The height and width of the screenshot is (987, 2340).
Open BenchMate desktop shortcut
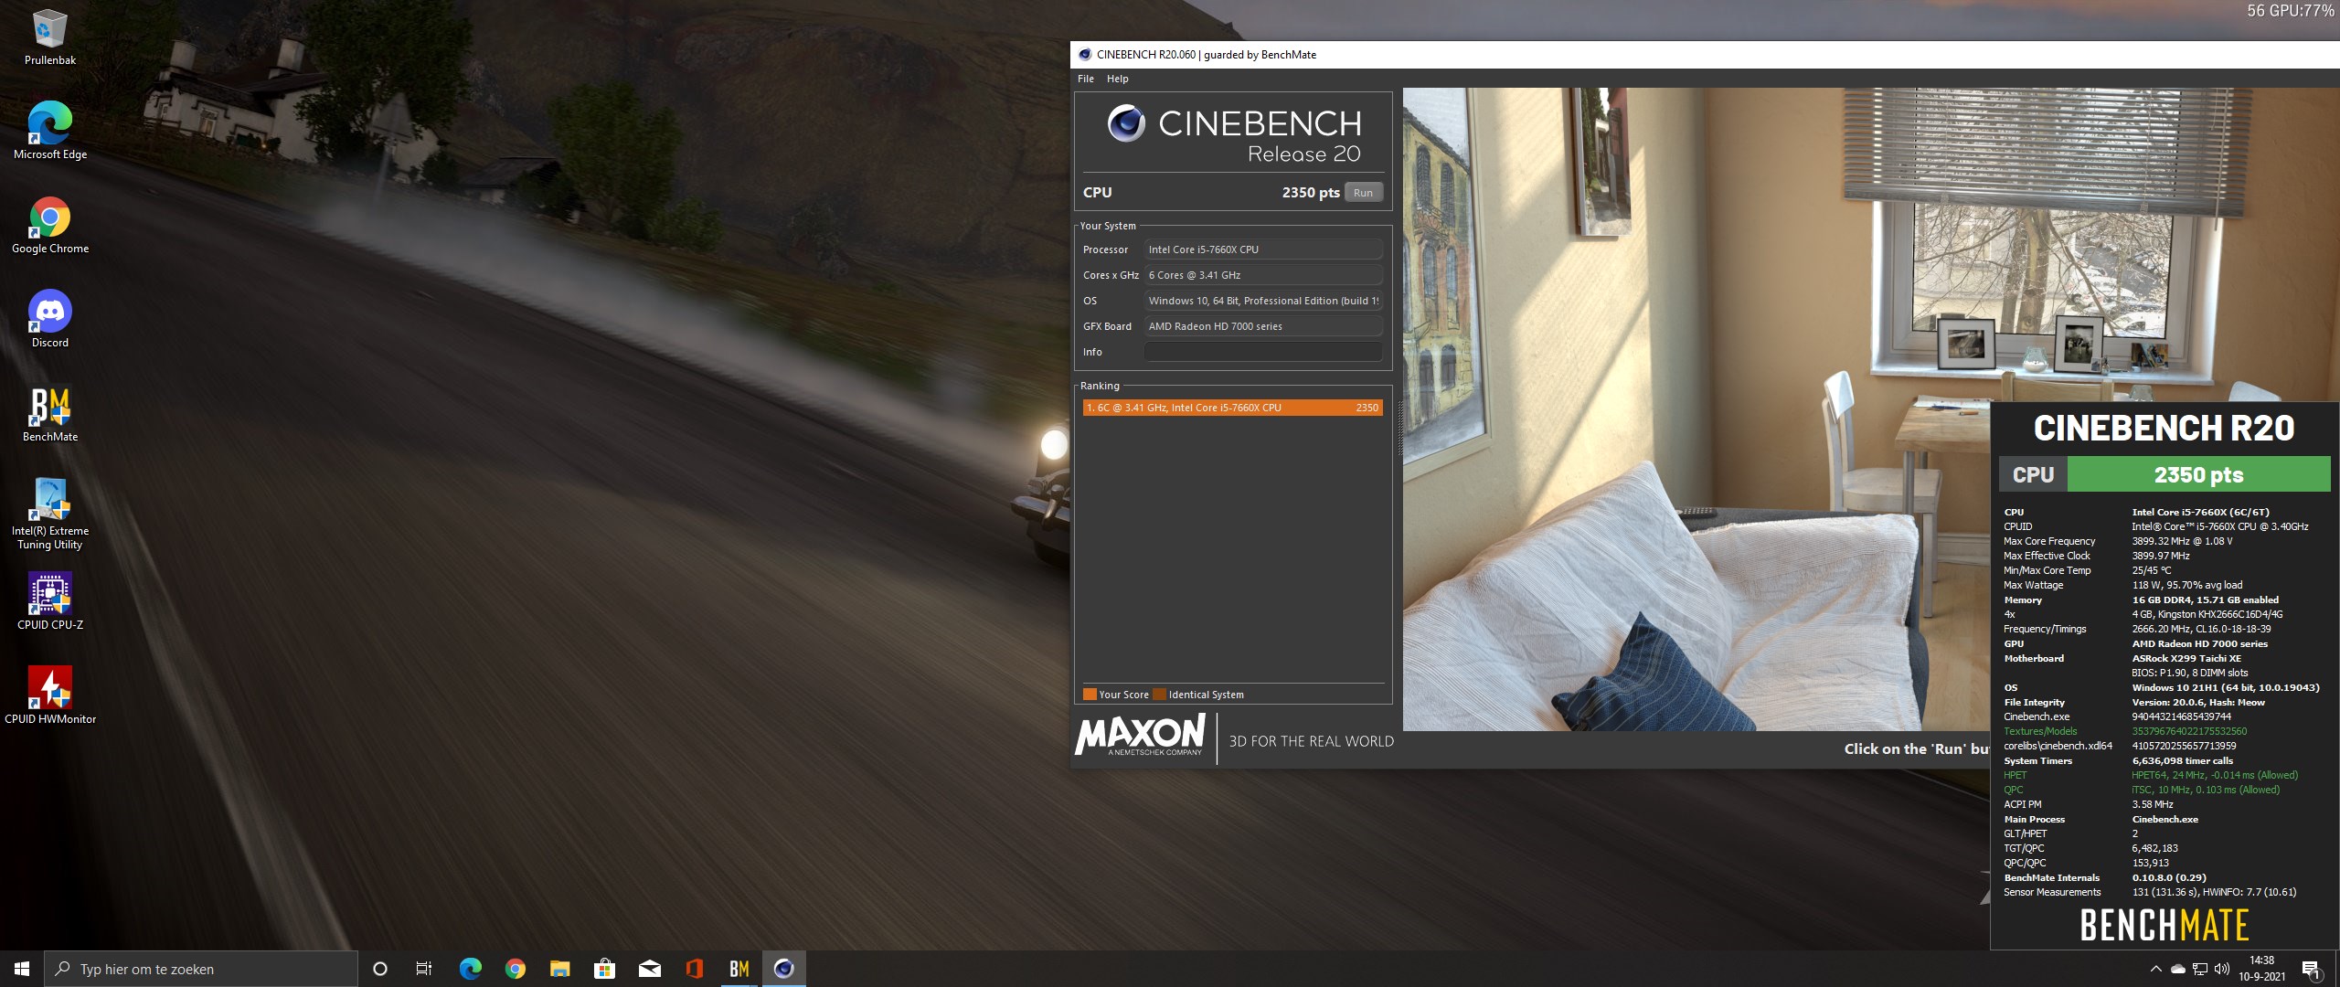click(x=49, y=414)
